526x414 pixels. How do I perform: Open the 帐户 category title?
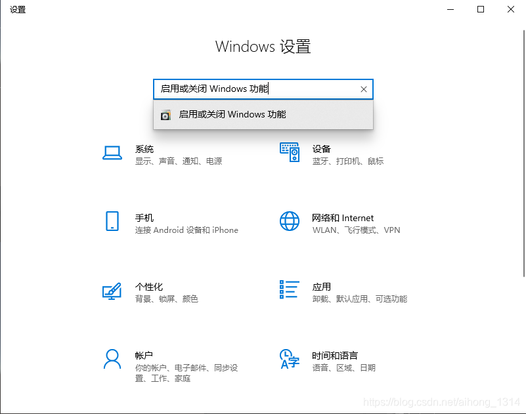(144, 356)
